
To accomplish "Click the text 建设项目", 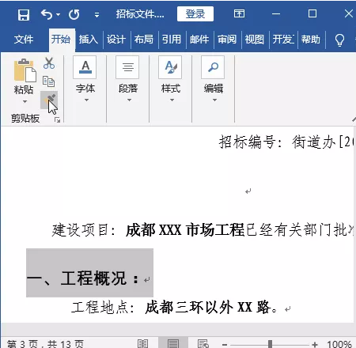I will pos(81,230).
